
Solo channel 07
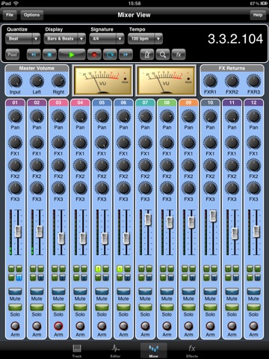[145, 307]
